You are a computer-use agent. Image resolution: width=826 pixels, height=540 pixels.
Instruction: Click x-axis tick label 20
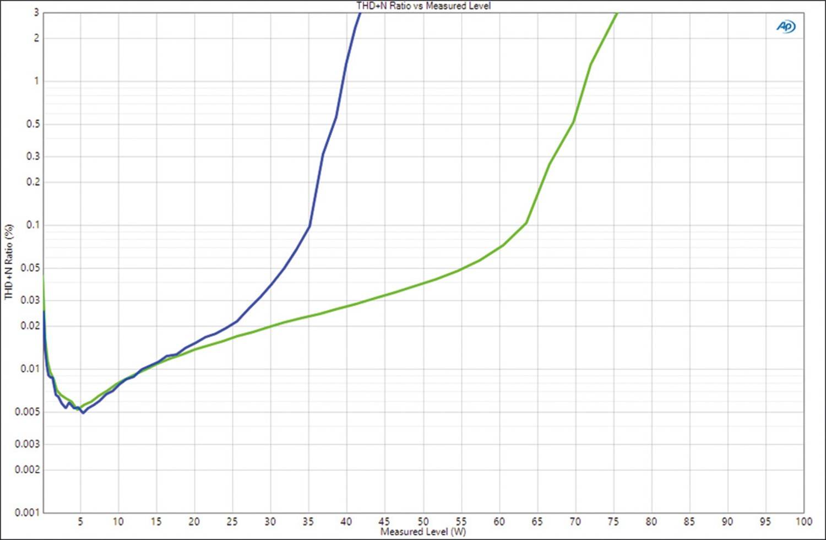(x=194, y=521)
